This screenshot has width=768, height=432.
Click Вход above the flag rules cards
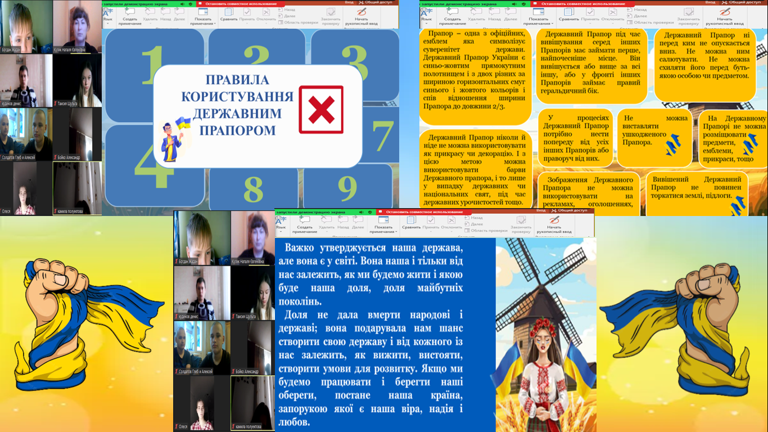pyautogui.click(x=710, y=2)
